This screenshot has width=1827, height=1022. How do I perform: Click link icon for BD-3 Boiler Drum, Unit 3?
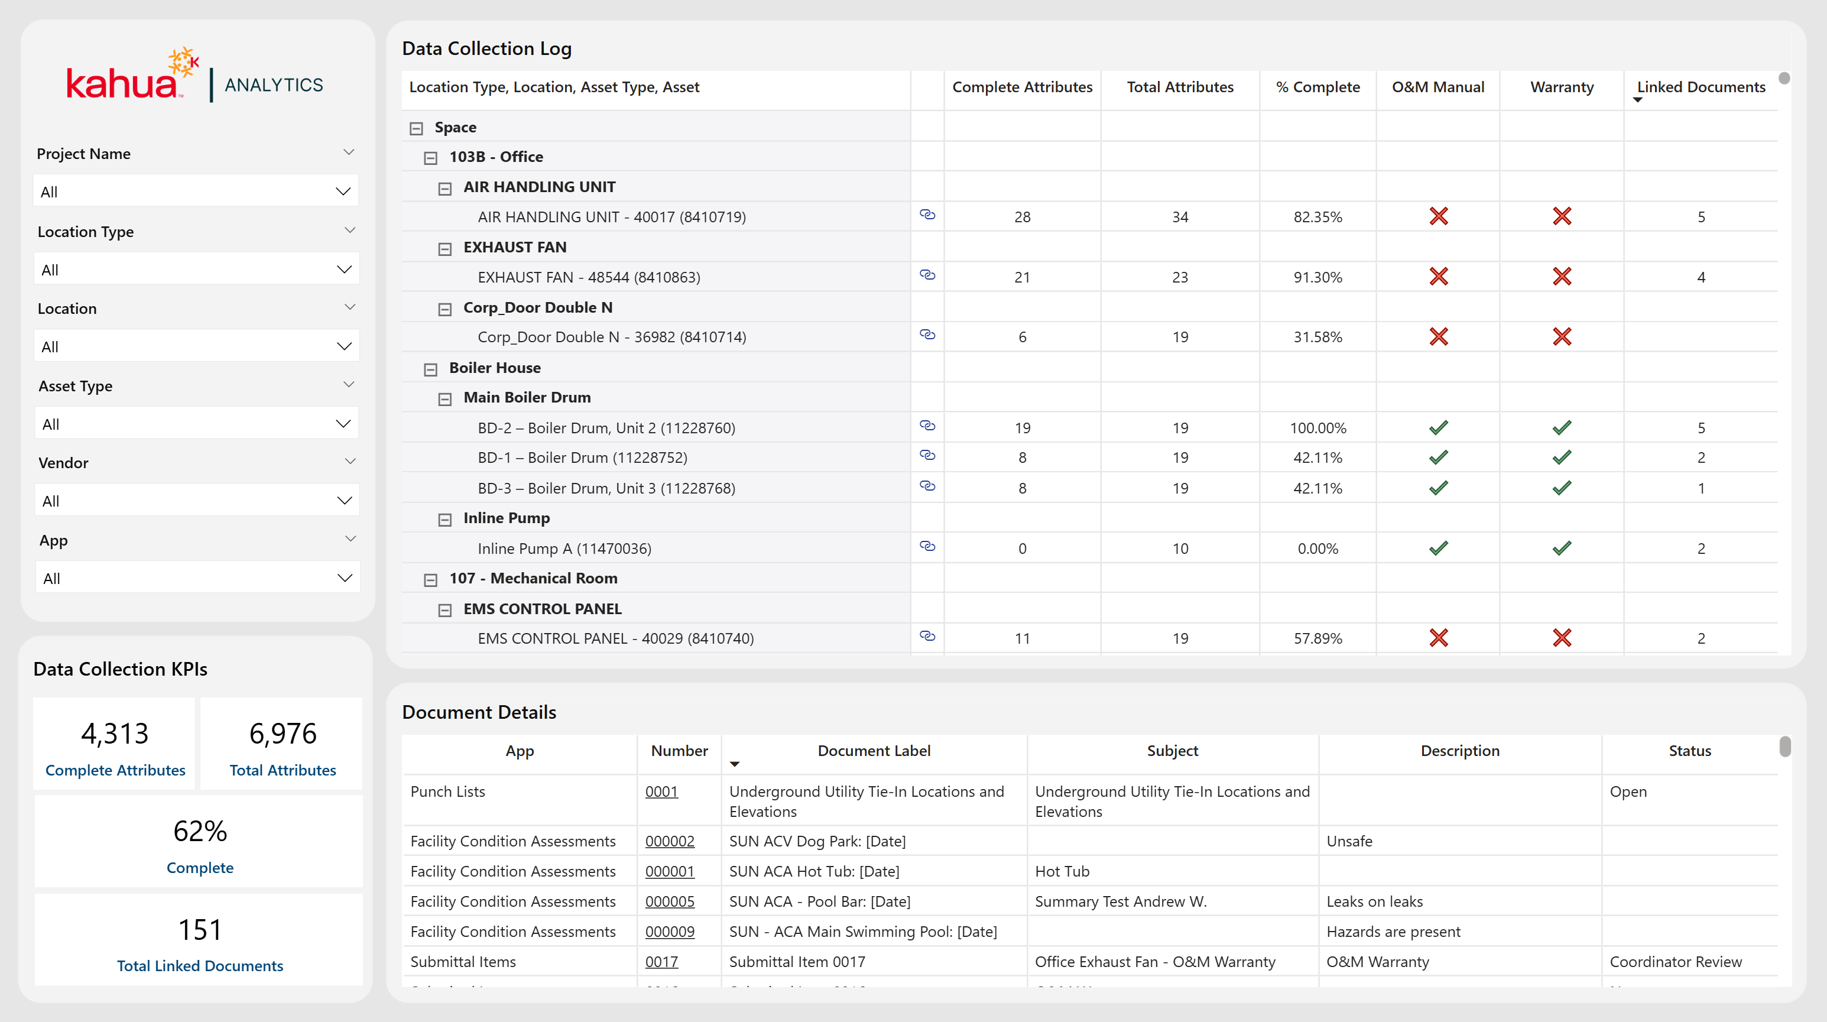pos(927,486)
